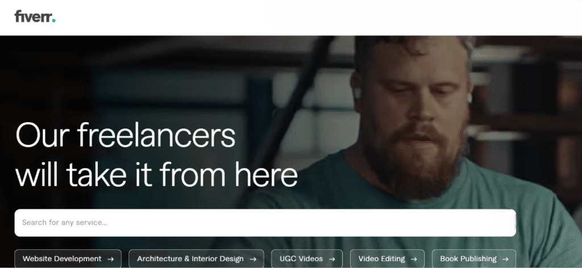The image size is (582, 268).
Task: Click the arrow icon beside Video Editing
Action: 414,259
